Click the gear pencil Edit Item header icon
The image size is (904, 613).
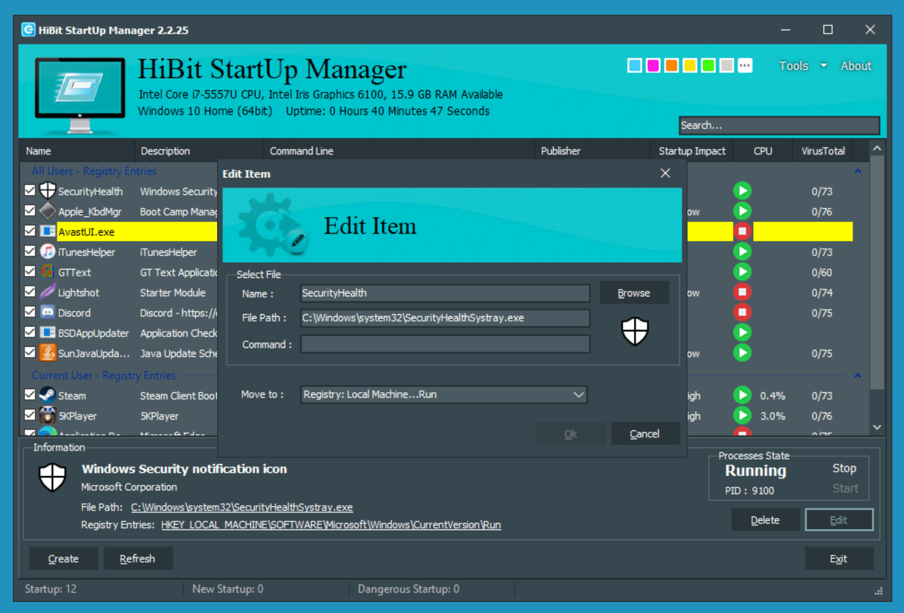click(x=272, y=225)
